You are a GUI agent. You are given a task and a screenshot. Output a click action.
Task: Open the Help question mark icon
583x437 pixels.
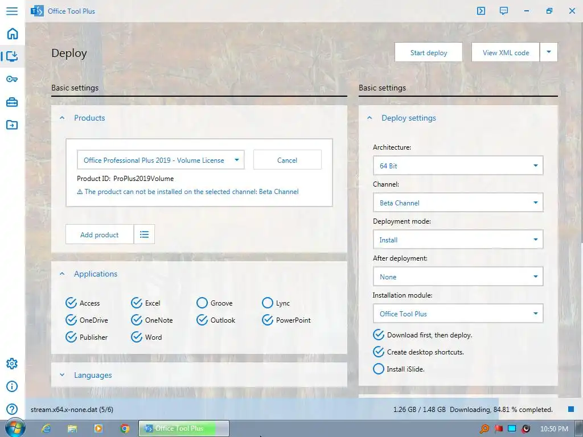[x=12, y=409]
